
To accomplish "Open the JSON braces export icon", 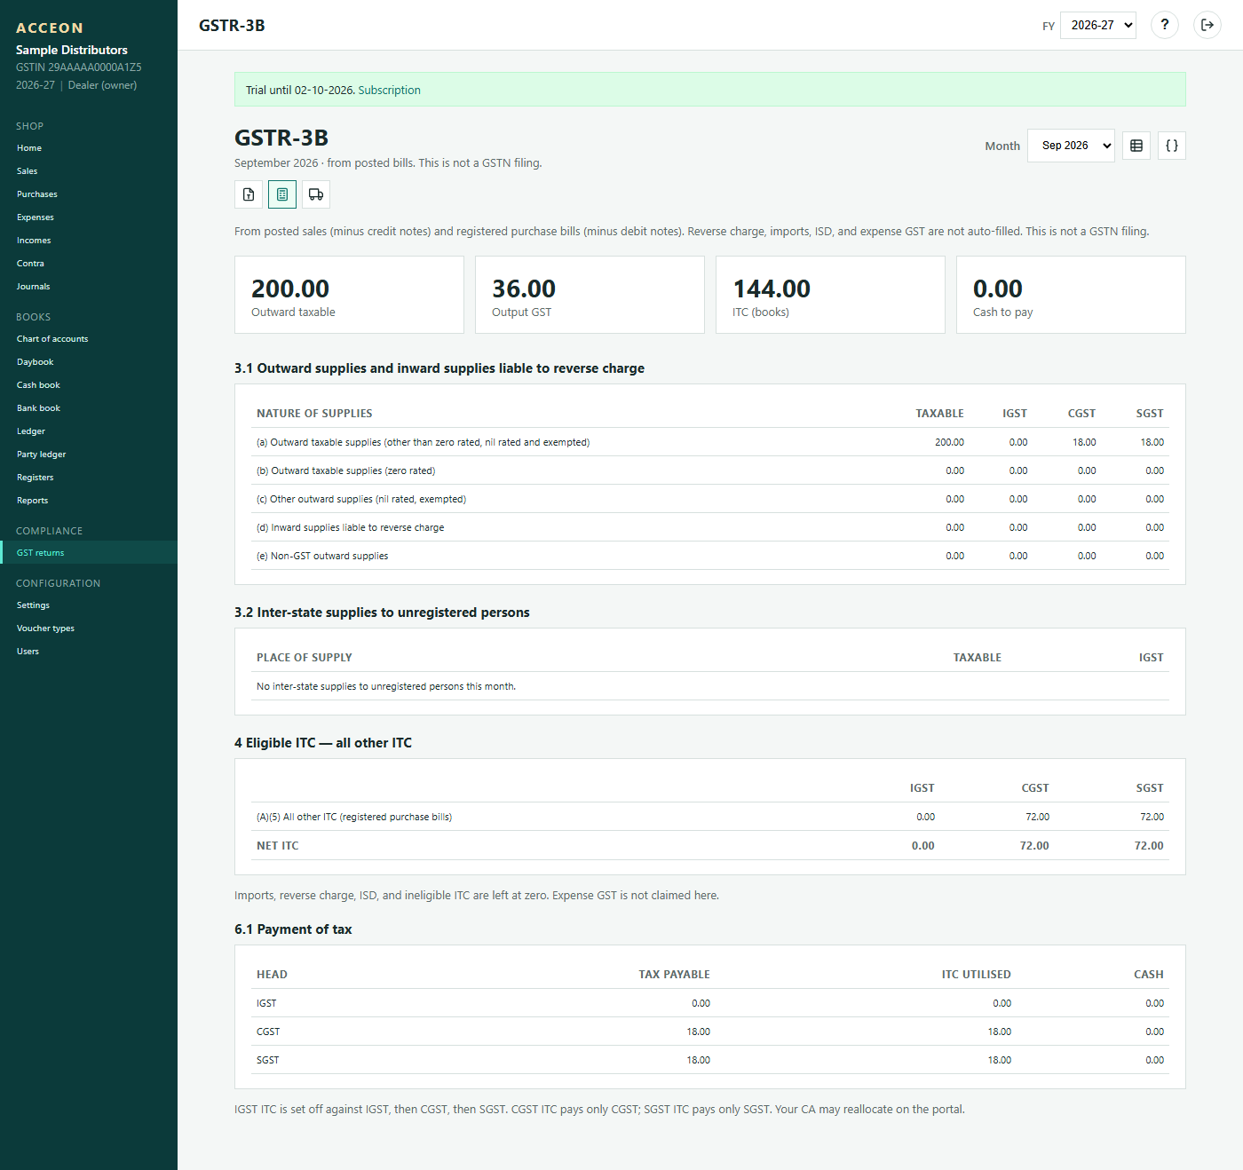I will (x=1172, y=146).
